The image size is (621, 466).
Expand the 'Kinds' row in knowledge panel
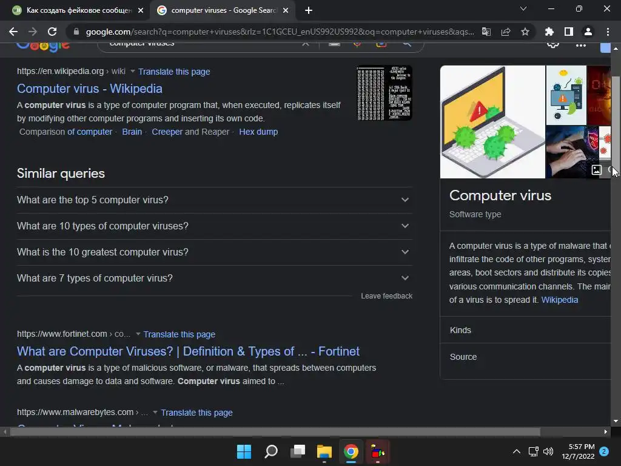(525, 330)
